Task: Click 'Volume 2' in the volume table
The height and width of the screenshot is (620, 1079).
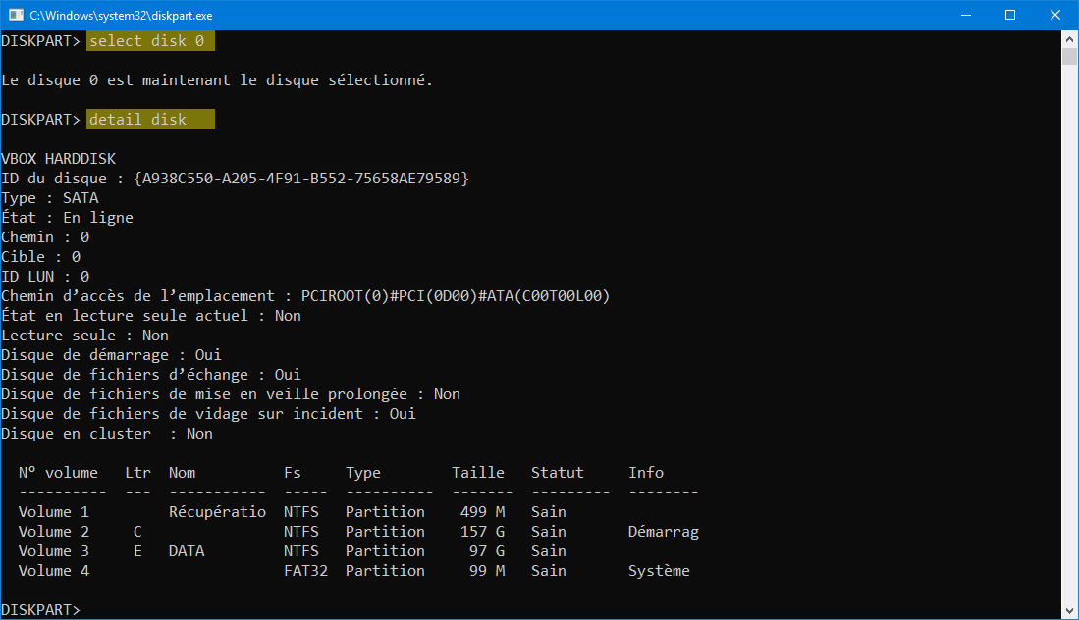Action: click(x=54, y=532)
